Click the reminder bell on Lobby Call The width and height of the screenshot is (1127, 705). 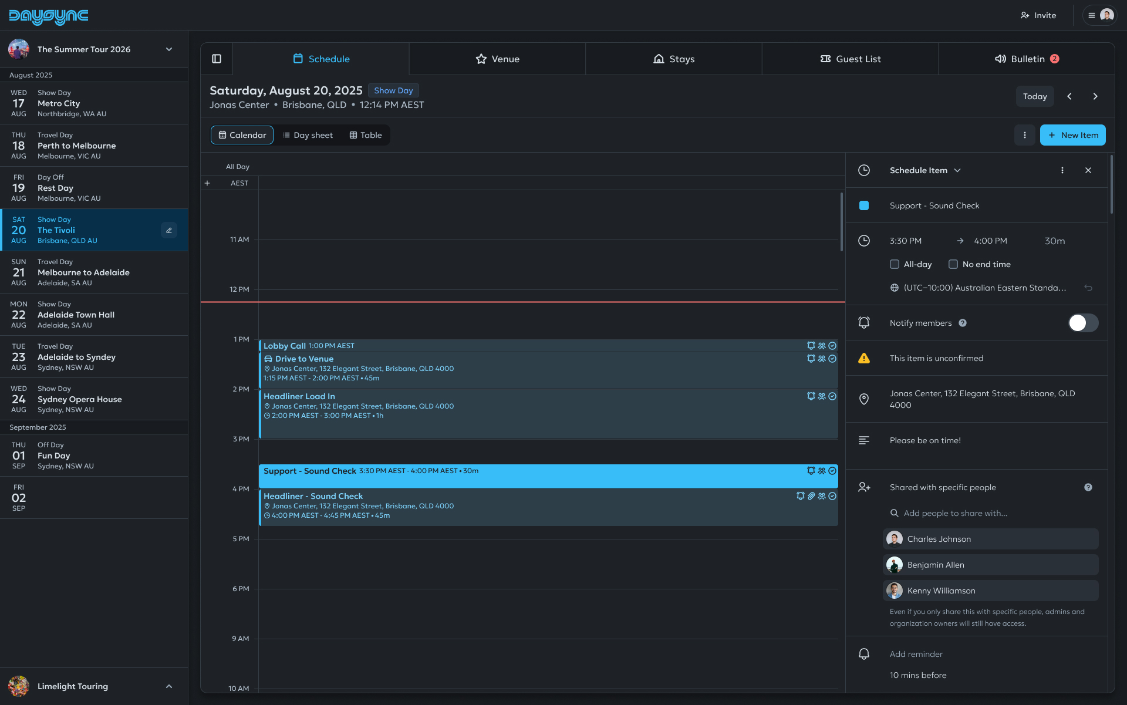pyautogui.click(x=811, y=346)
